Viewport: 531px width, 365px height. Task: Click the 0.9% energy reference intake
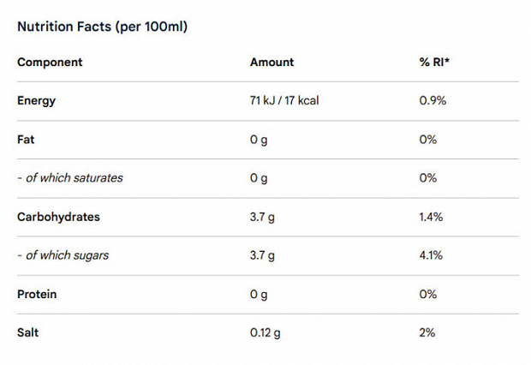pos(433,100)
